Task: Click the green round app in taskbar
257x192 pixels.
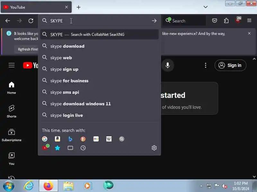Action: (x=108, y=185)
